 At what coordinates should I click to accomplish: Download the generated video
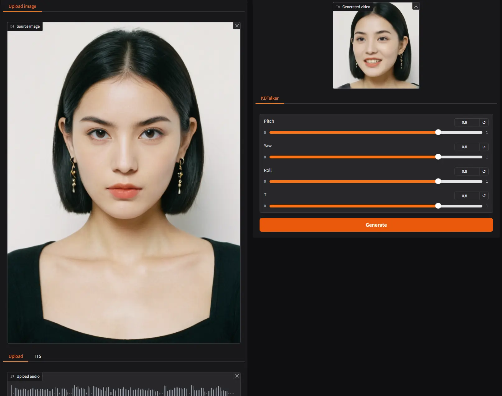pos(416,6)
